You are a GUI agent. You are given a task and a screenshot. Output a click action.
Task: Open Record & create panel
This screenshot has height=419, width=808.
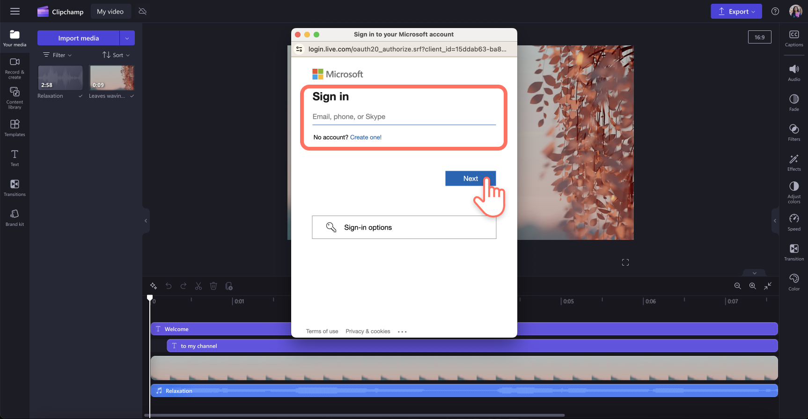click(15, 68)
